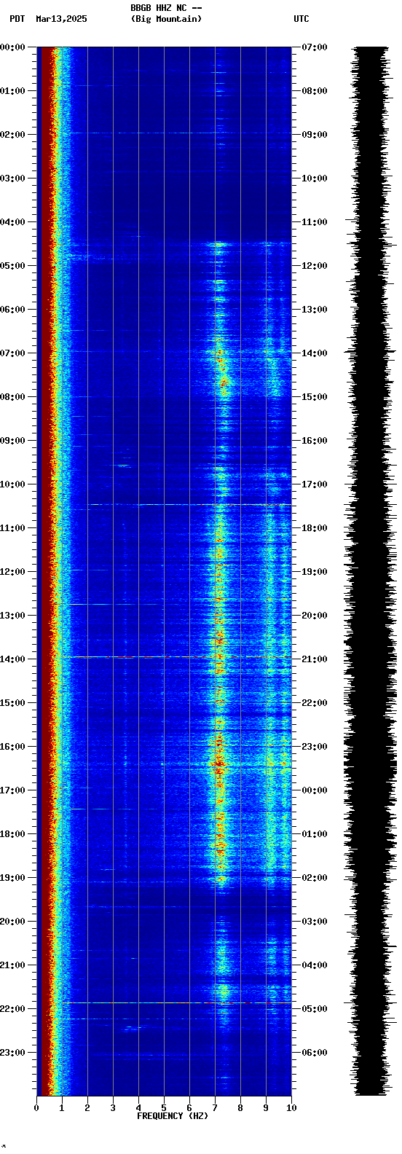Click the red-yellow horizontal streak near 10:30 PDT
The image size is (402, 1154).
pos(189,504)
